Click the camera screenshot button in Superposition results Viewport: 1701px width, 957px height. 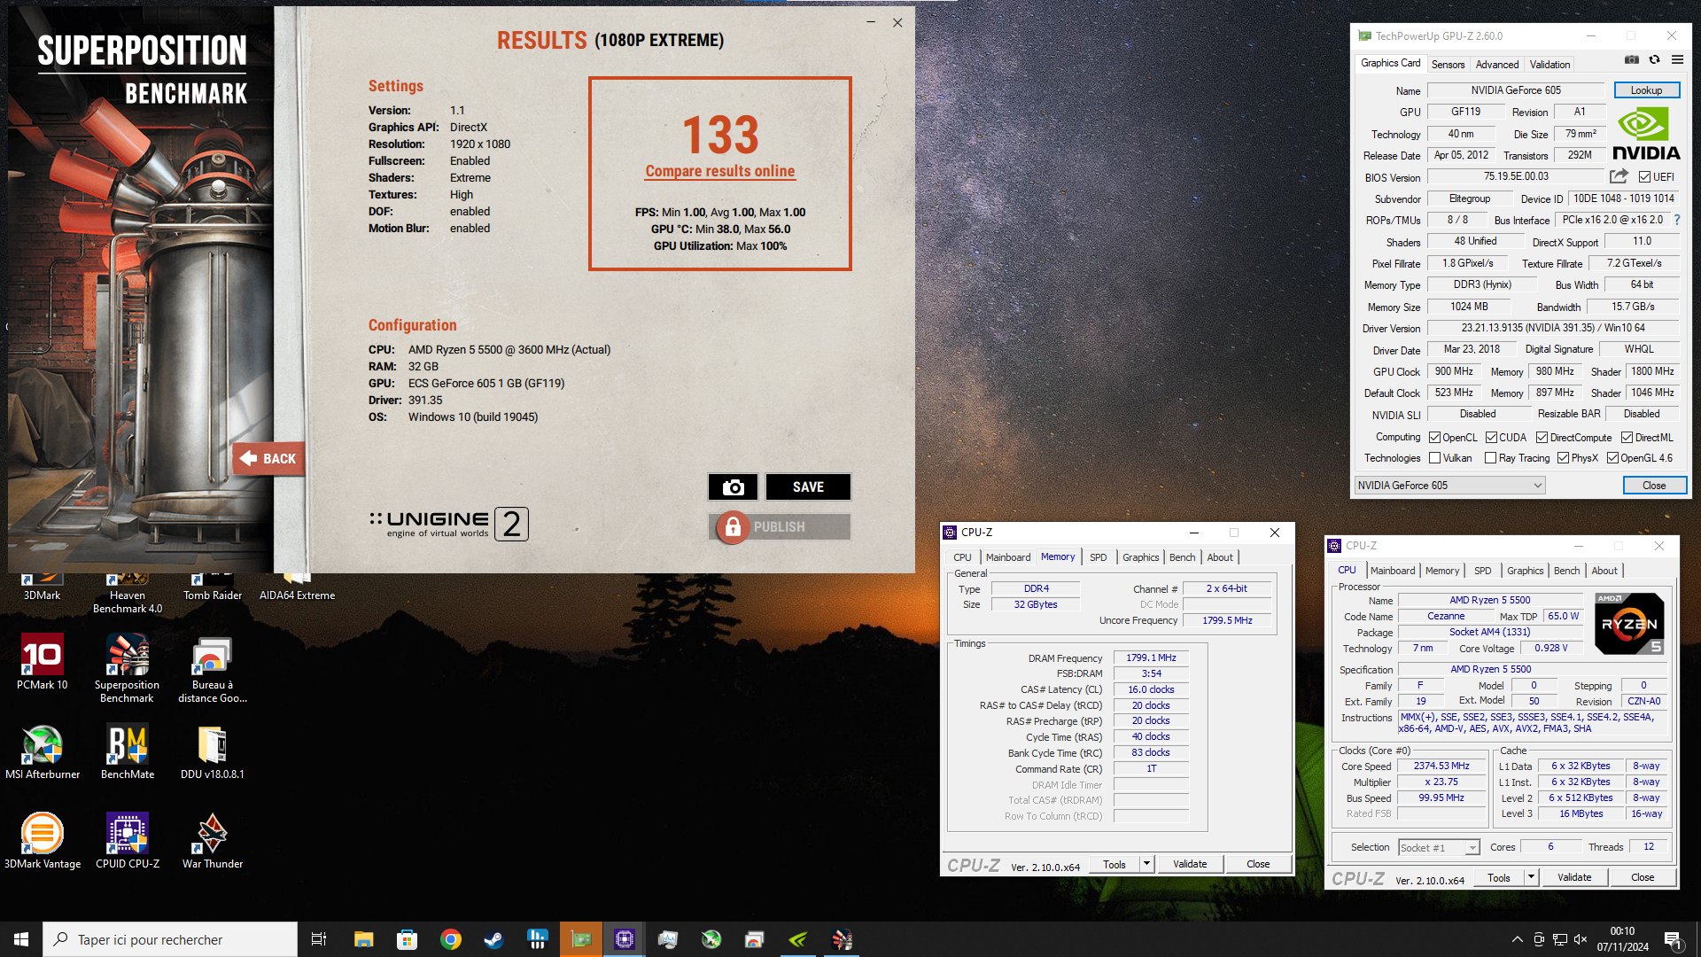coord(733,486)
